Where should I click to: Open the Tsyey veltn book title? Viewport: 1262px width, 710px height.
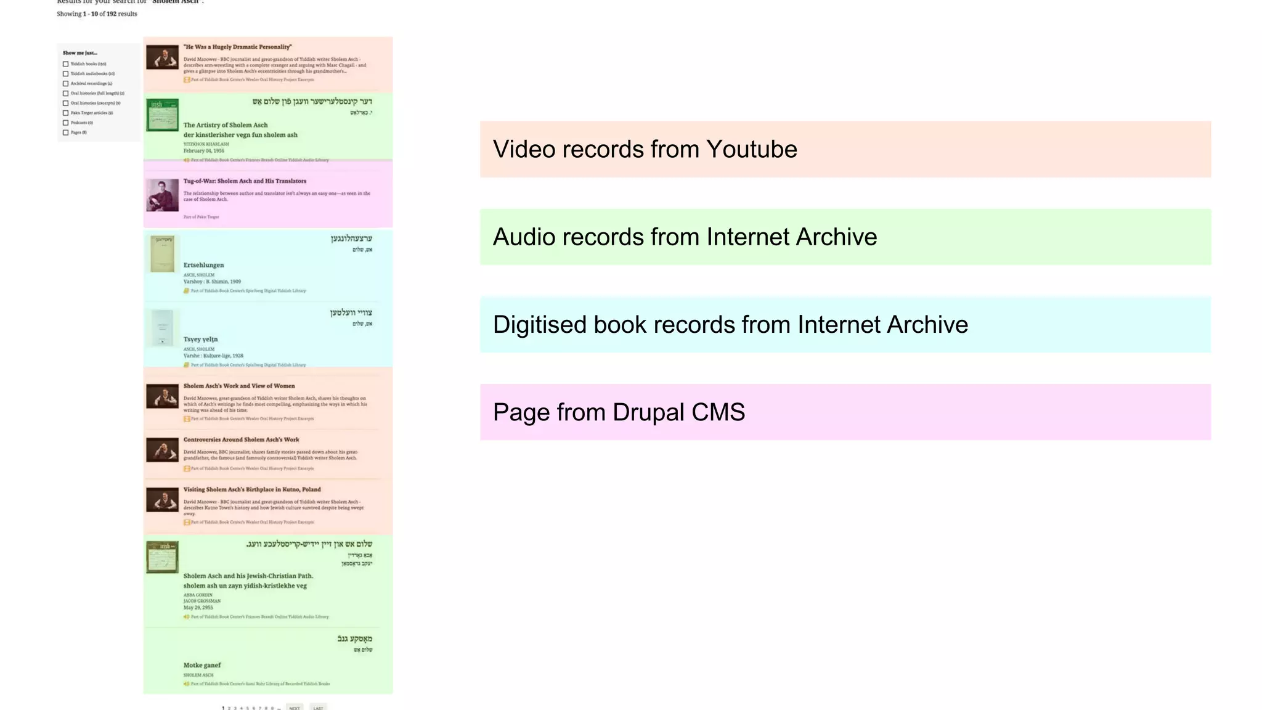click(x=200, y=339)
